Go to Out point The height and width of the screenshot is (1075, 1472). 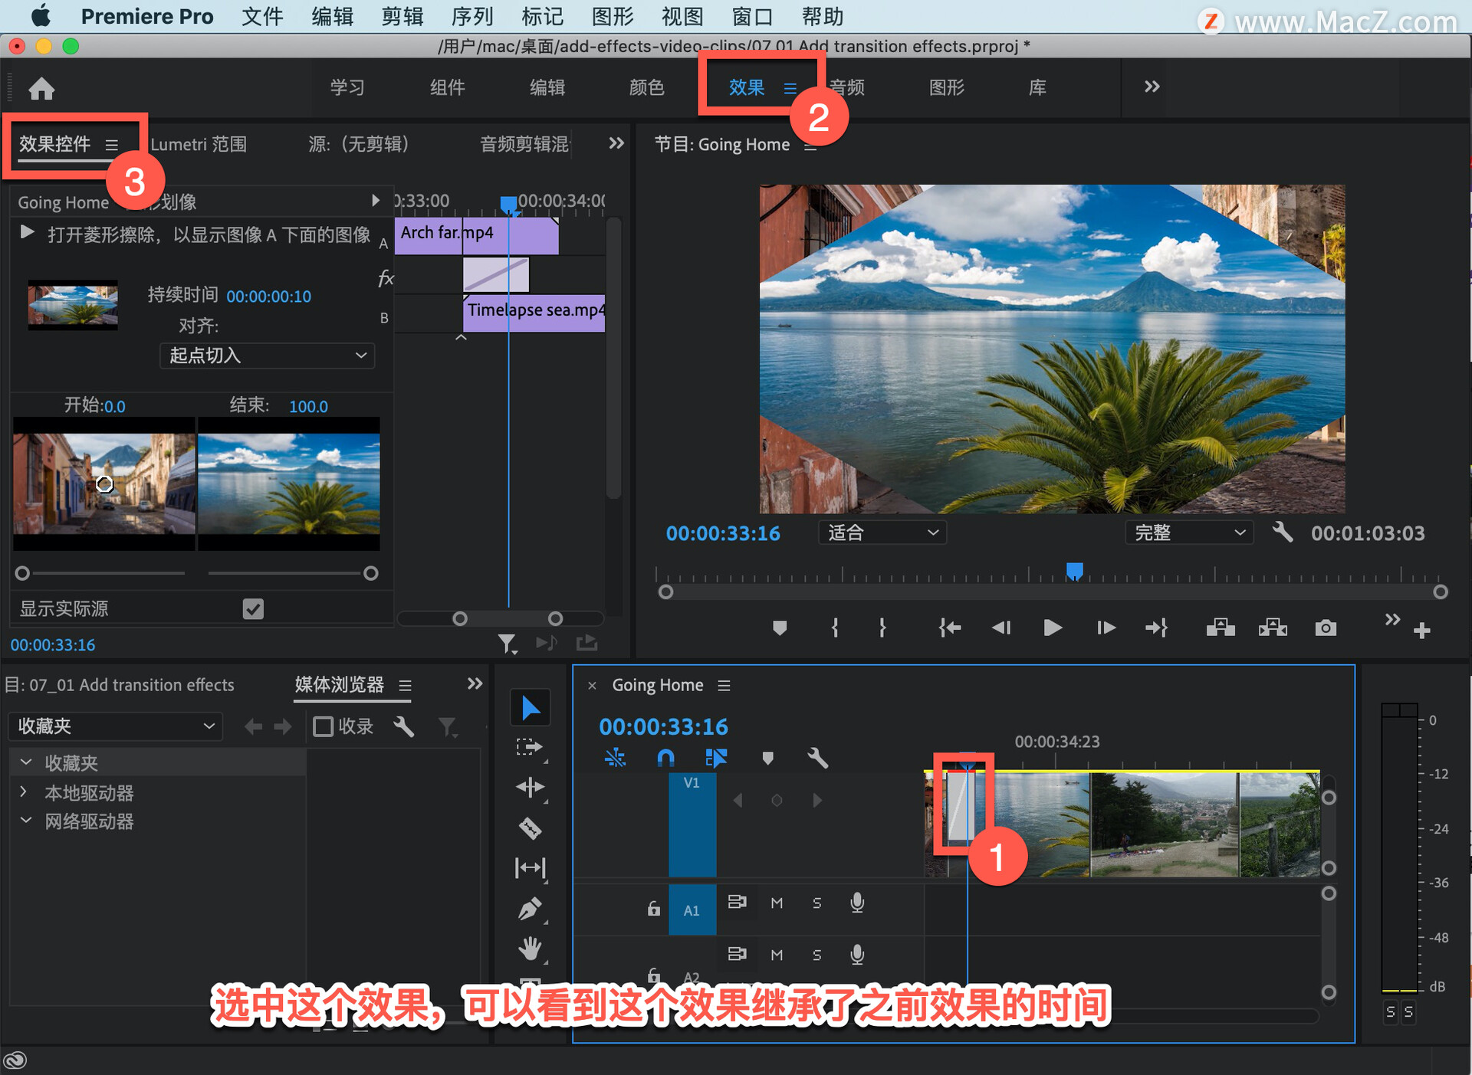[1156, 628]
